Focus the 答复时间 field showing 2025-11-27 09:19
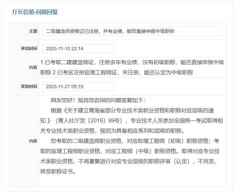Screen dimensions: 236x193 click(x=78, y=86)
